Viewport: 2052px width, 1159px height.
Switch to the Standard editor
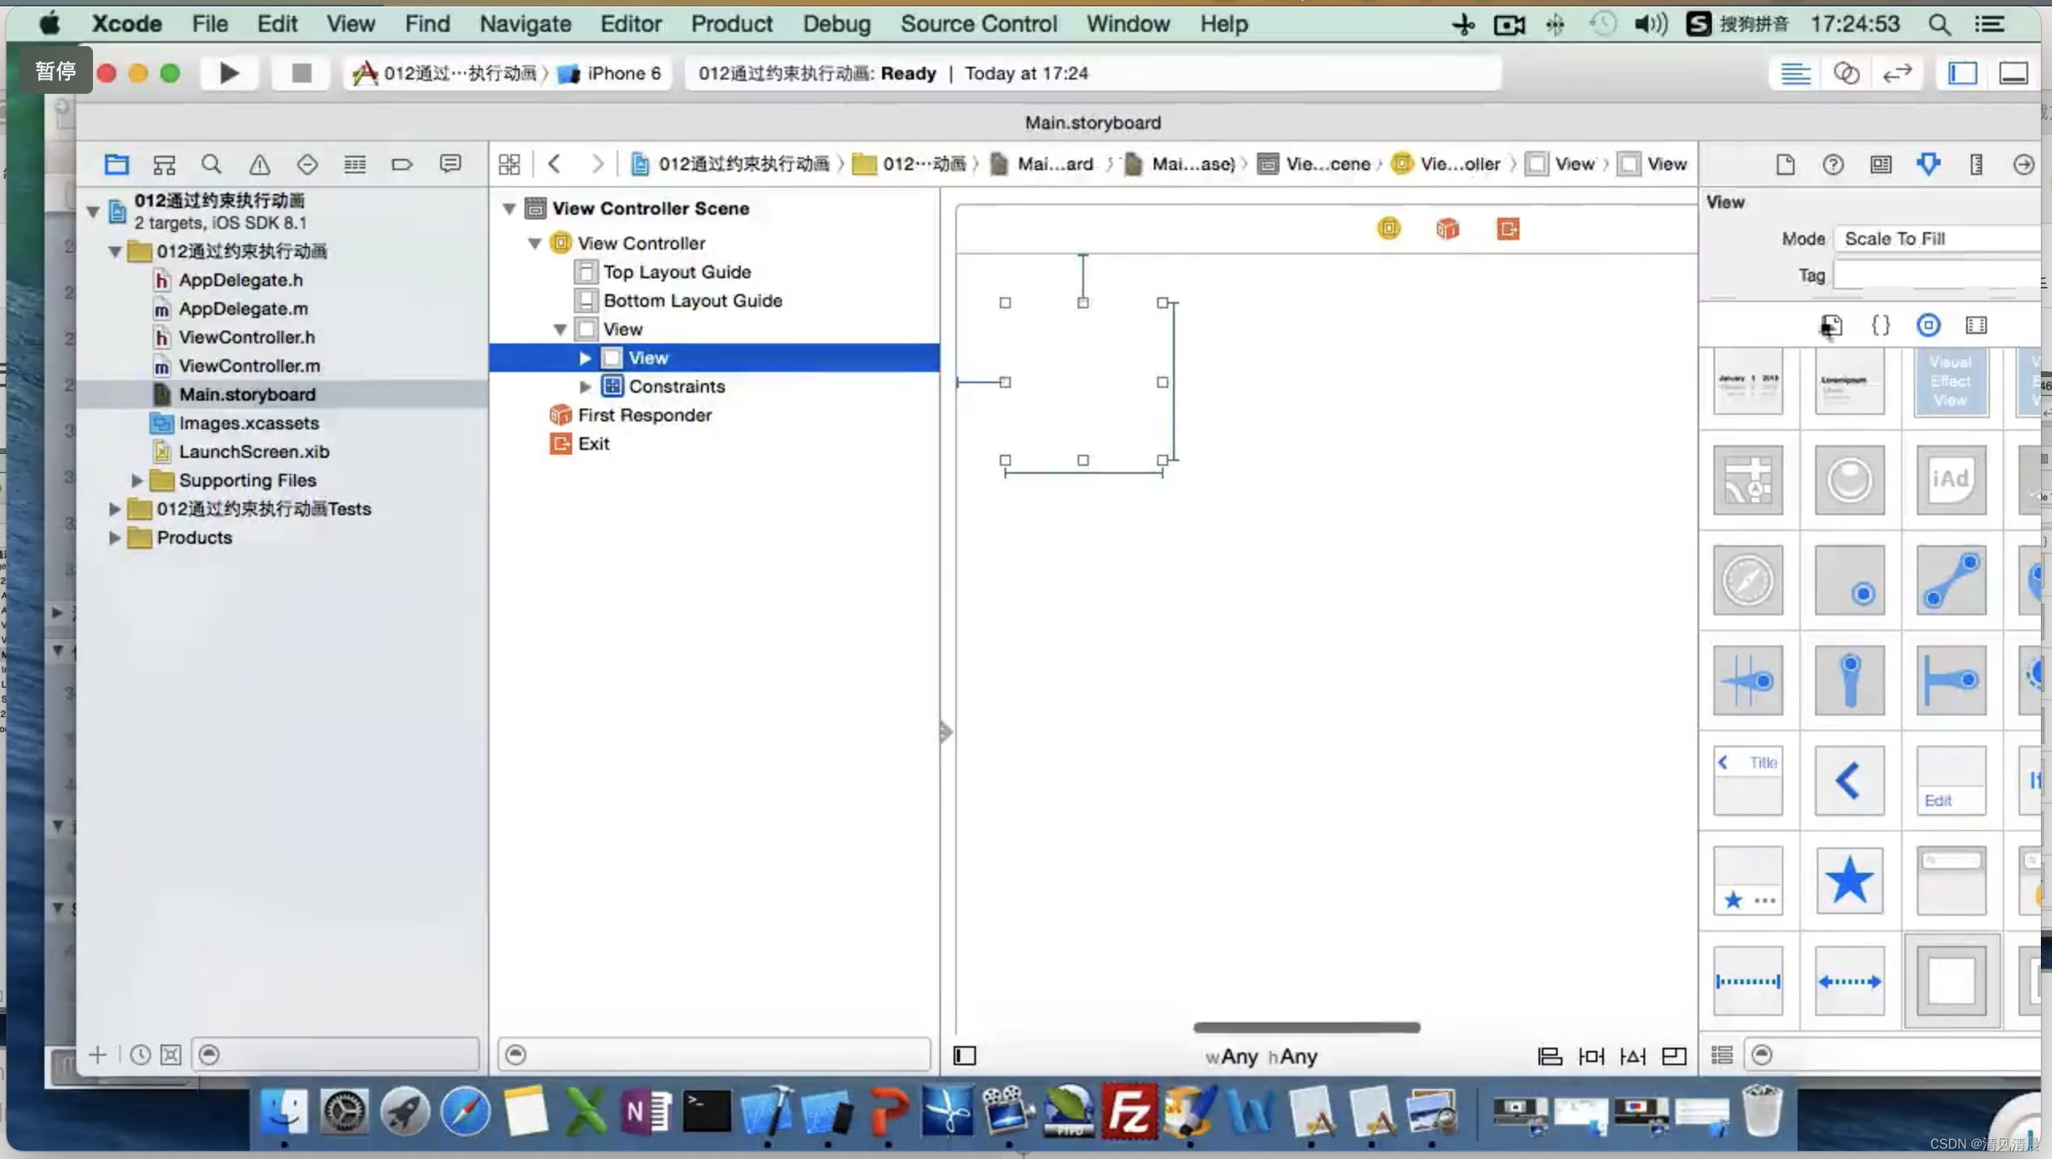pyautogui.click(x=1795, y=73)
